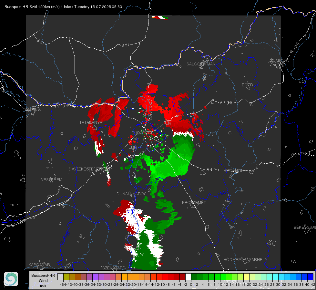The width and height of the screenshot is (316, 290).
Task: Click the radar title text with timestamp 05:33
Action: tap(63, 7)
